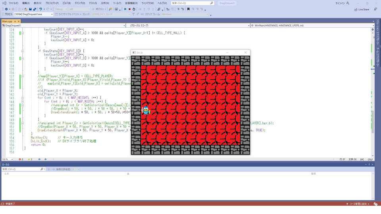Click the SPC indentation indicator

click(362, 159)
